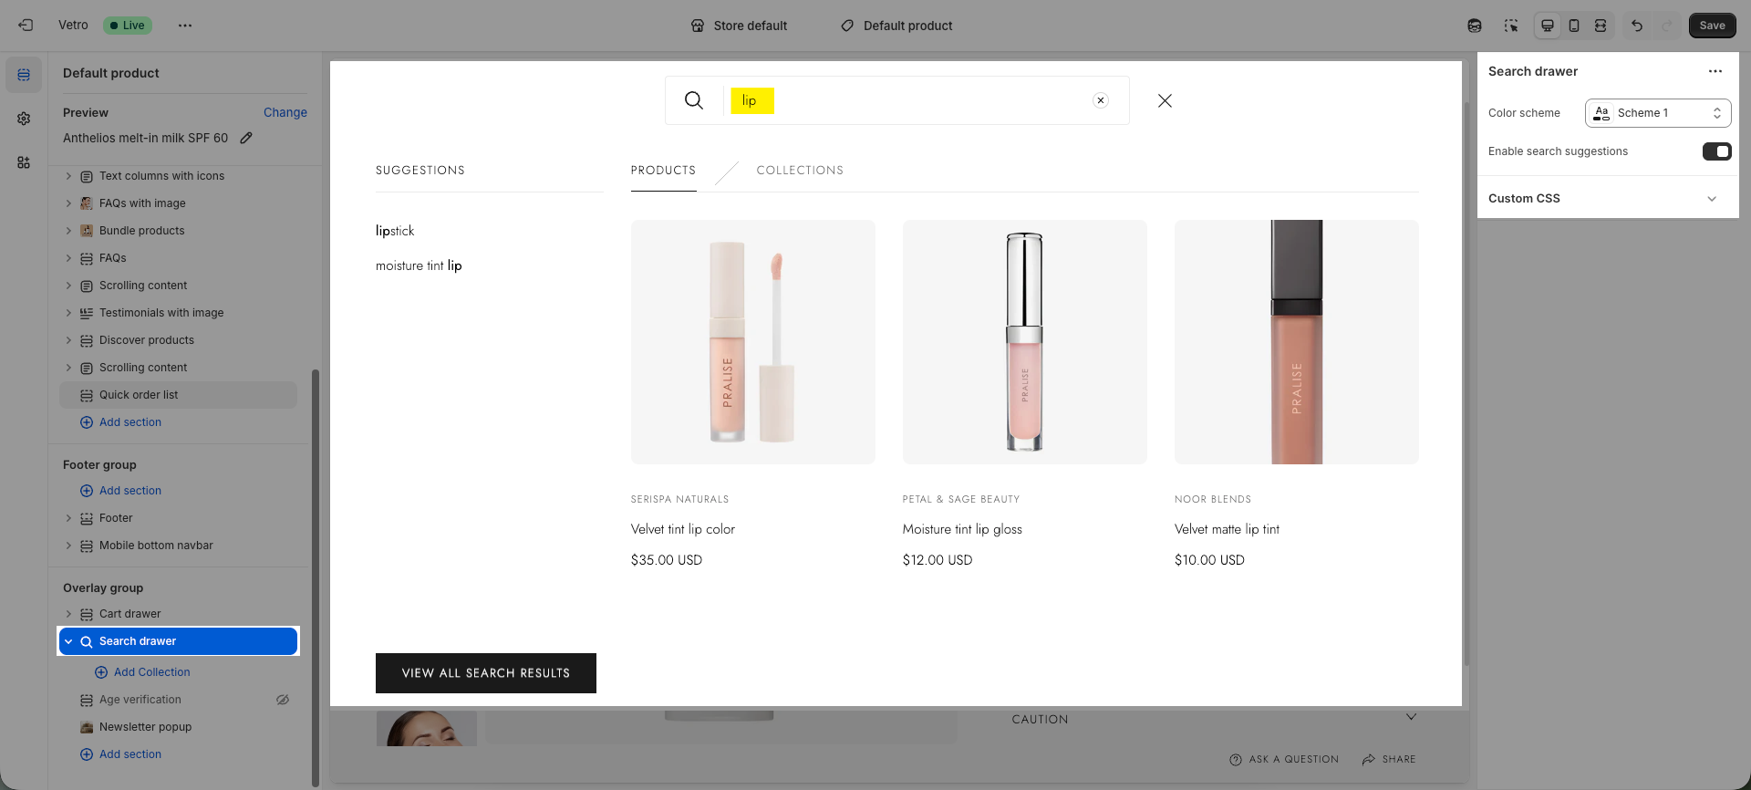Viewport: 1751px width, 790px height.
Task: Switch to the Collections tab
Action: (800, 171)
